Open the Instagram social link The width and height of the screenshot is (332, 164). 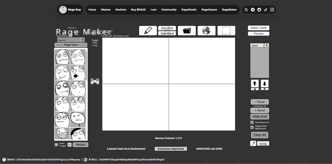tap(272, 10)
